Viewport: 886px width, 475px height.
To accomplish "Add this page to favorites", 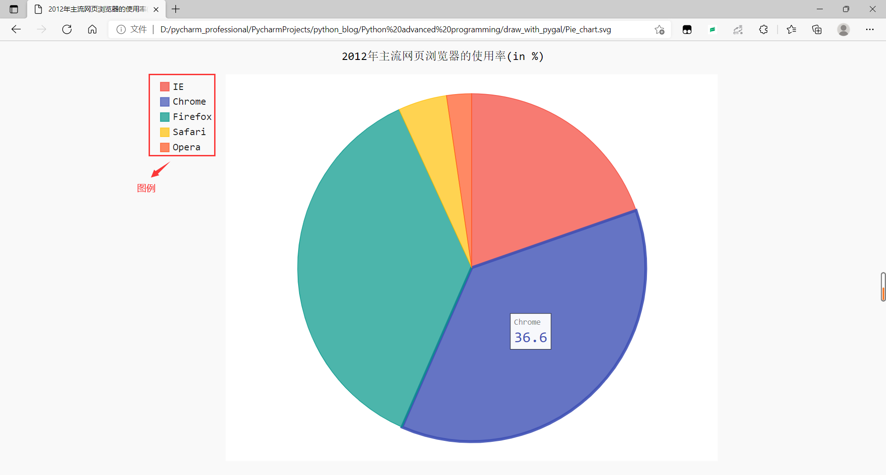I will [659, 29].
